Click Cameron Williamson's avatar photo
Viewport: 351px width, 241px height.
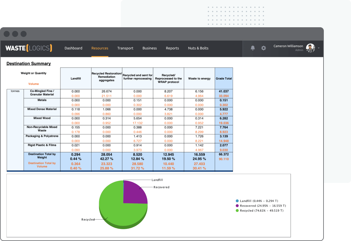pos(310,48)
